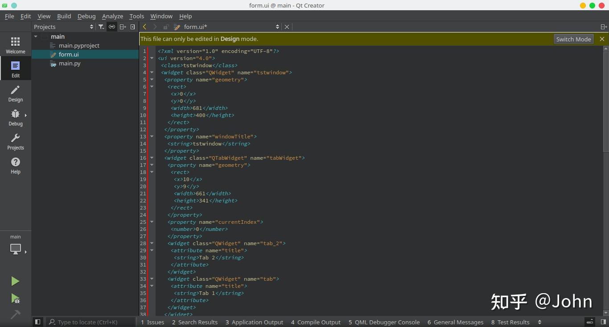Viewport: 609px width, 327px height.
Task: Open the Build menu
Action: (64, 16)
